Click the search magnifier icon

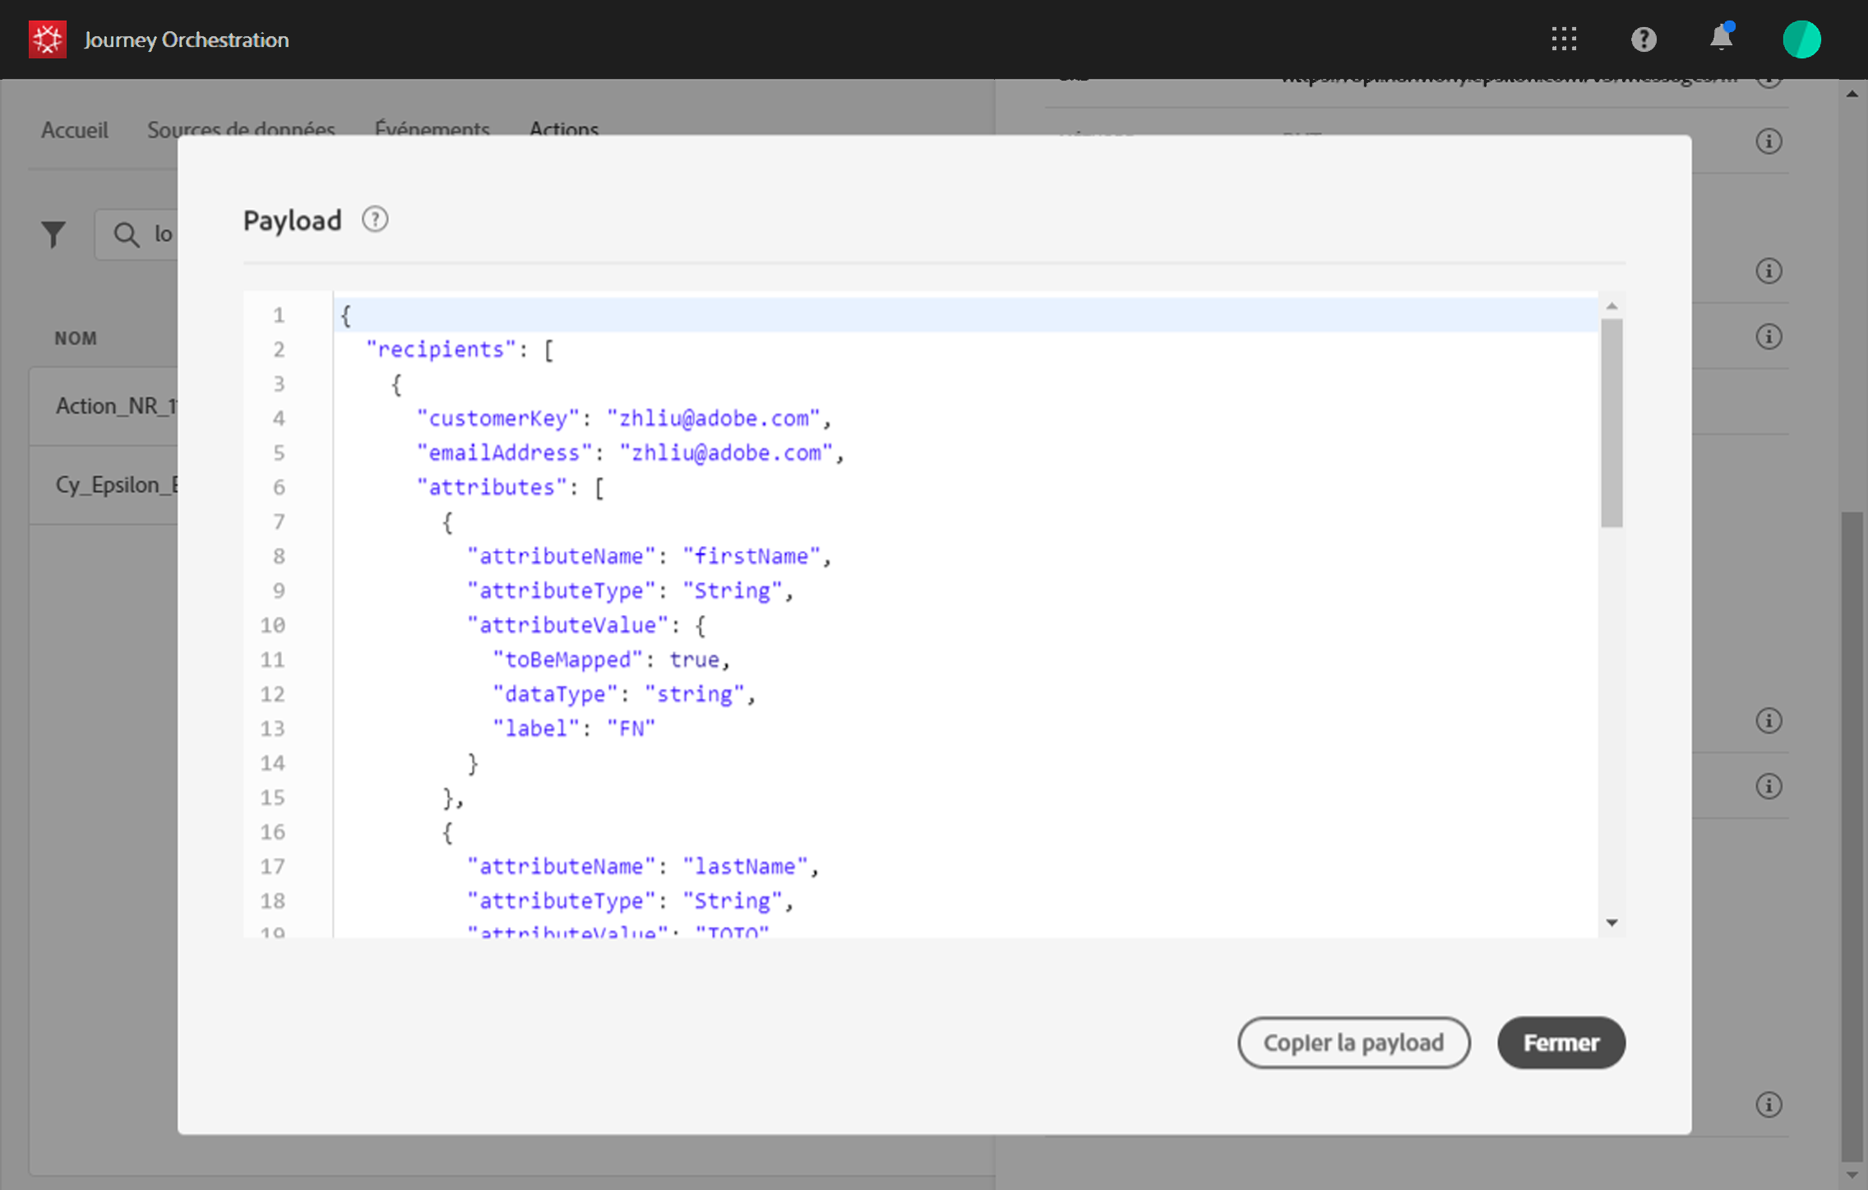(126, 234)
